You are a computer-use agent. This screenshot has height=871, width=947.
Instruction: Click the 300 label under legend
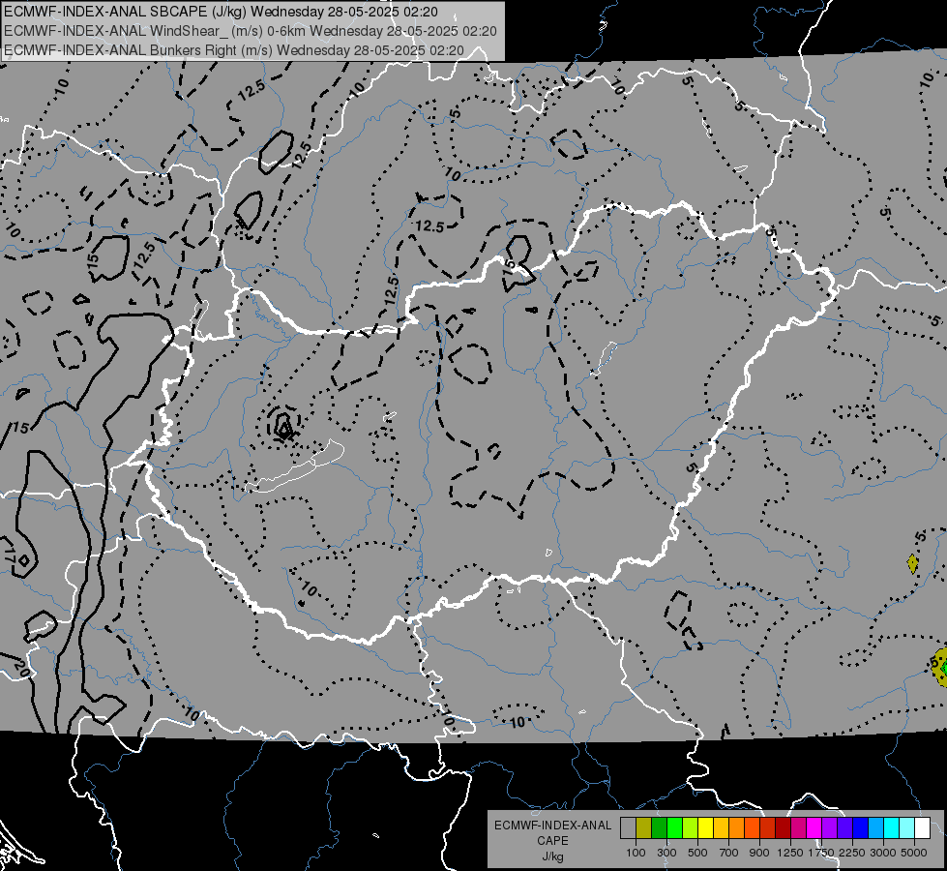[666, 853]
